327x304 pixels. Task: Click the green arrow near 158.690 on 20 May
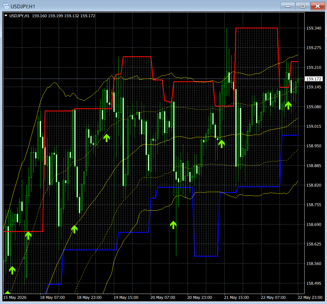173,225
